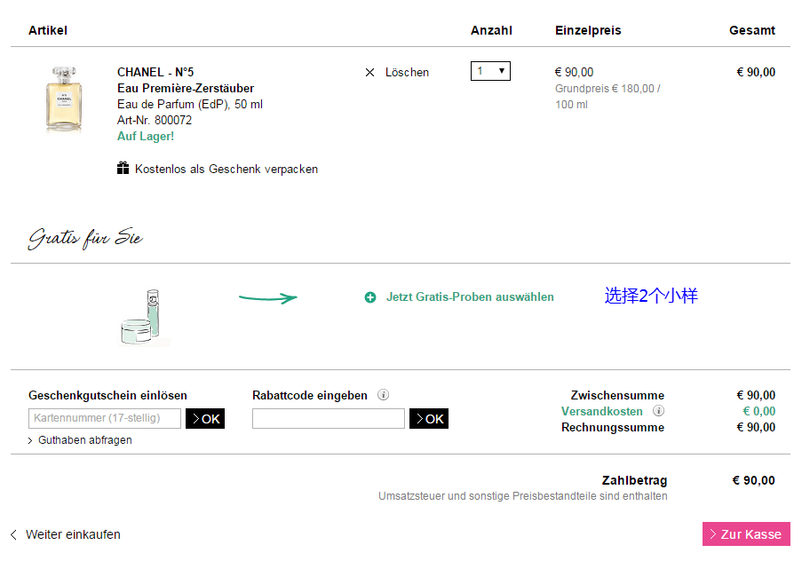Click the green arrow pointing to Gratis-Proben
This screenshot has width=802, height=561.
coord(267,297)
